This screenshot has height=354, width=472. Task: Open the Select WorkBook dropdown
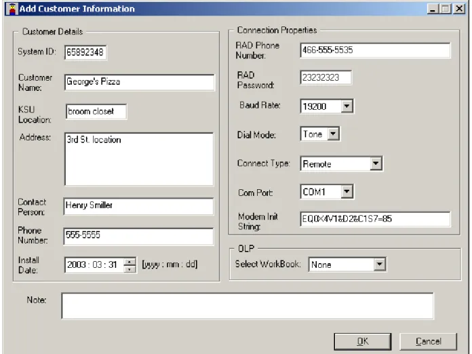pos(379,264)
